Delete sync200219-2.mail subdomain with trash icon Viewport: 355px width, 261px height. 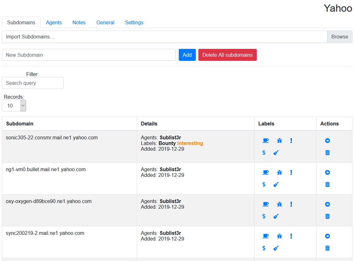(328, 248)
